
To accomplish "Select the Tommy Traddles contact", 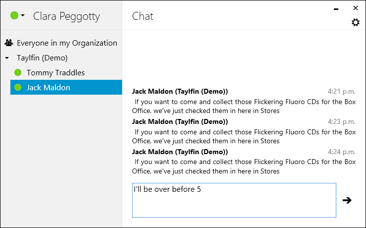I will (x=66, y=72).
